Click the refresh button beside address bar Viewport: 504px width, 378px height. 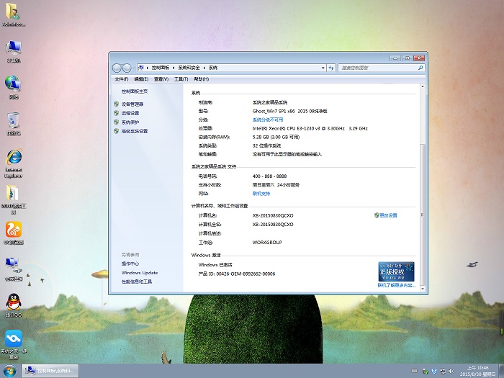click(x=331, y=68)
